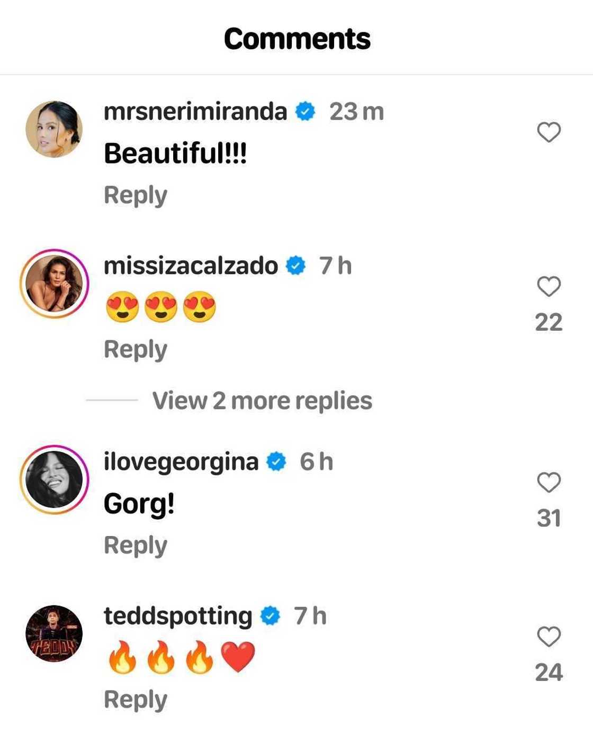Image resolution: width=593 pixels, height=735 pixels.
Task: Visit the teddspotting username profile
Action: point(178,616)
